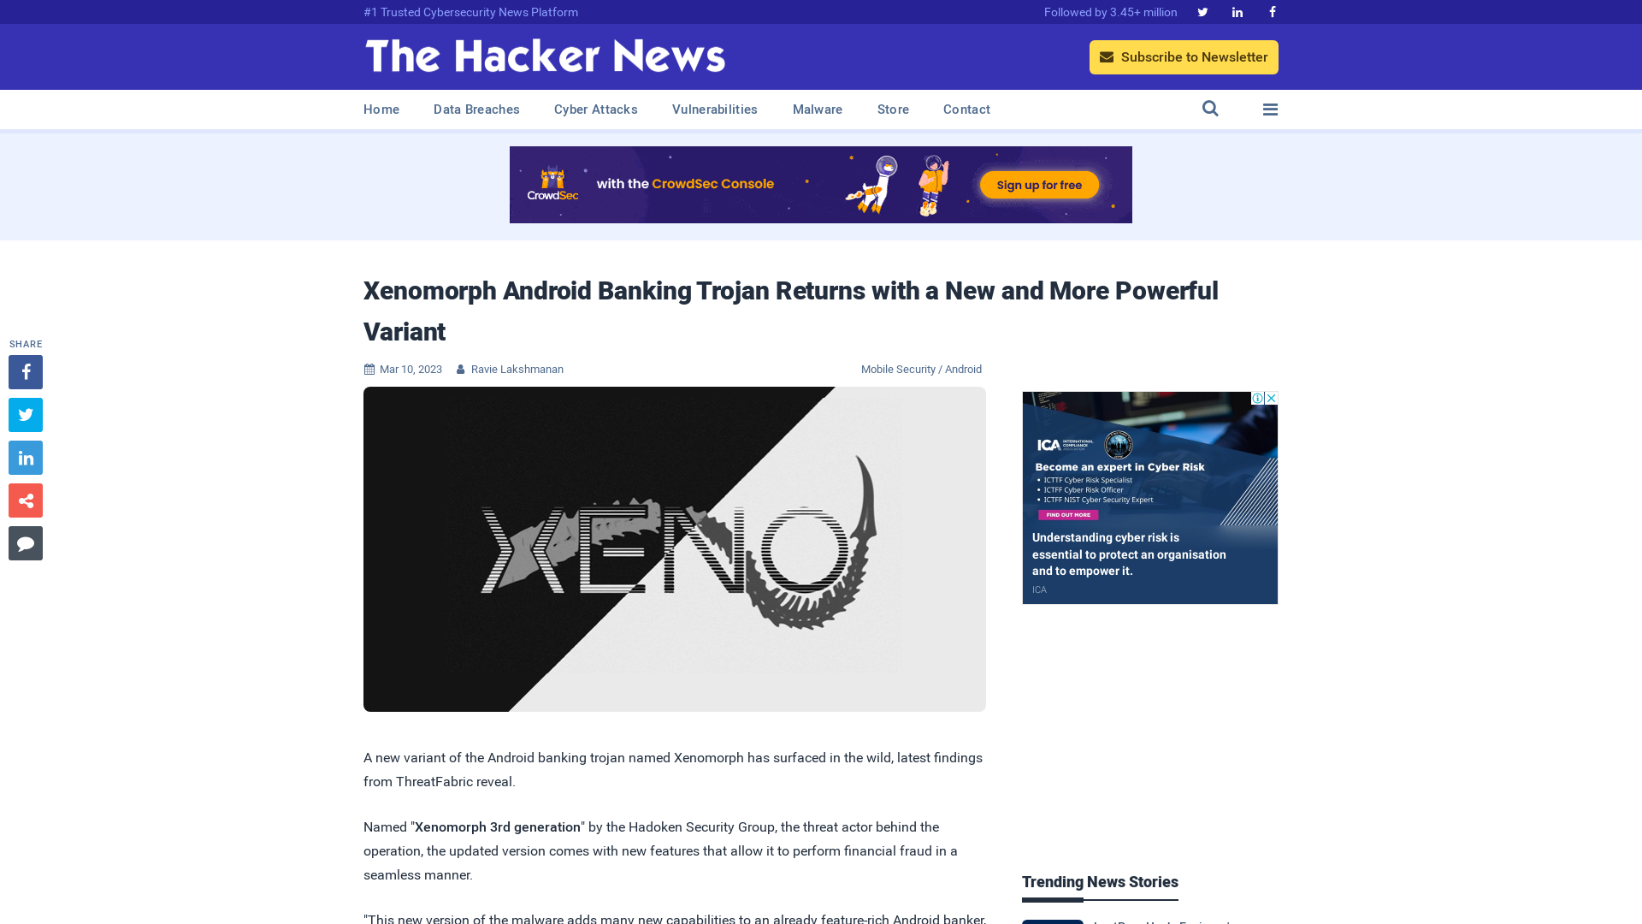The width and height of the screenshot is (1642, 924).
Task: Click the Twitter follow icon in header
Action: tap(1202, 11)
